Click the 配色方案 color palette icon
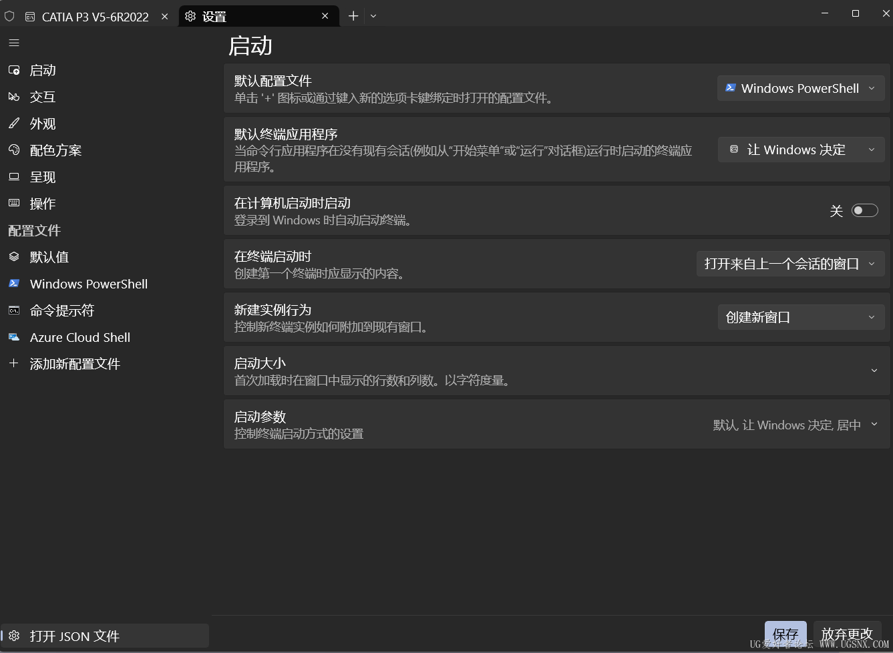The height and width of the screenshot is (653, 893). tap(14, 150)
